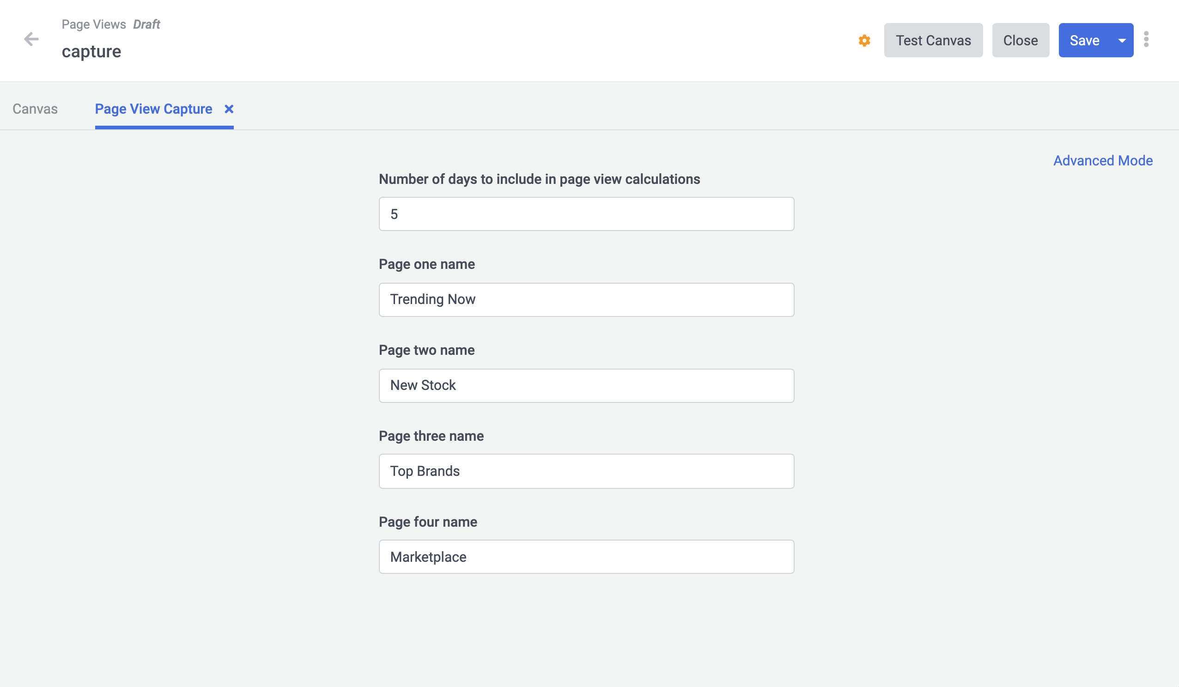Image resolution: width=1179 pixels, height=687 pixels.
Task: Click the capture canvas title
Action: pos(91,51)
